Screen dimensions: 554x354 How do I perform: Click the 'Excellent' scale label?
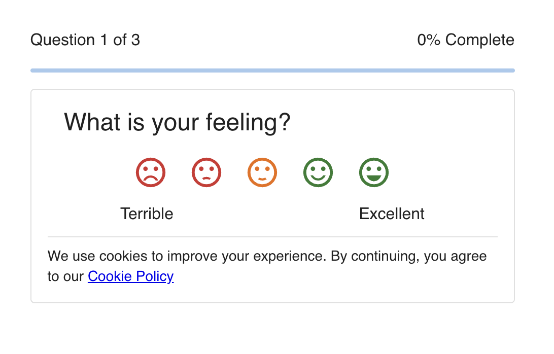392,214
